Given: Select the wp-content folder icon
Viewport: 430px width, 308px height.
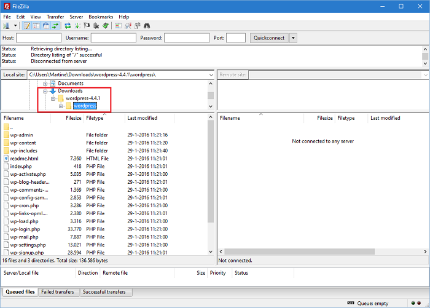Looking at the screenshot, I should click(x=6, y=143).
